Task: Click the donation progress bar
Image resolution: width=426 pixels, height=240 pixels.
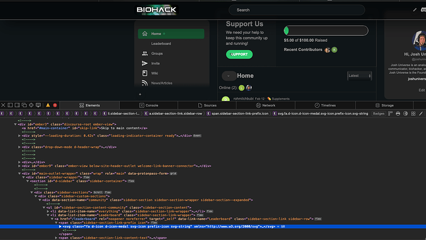Action: tap(326, 31)
